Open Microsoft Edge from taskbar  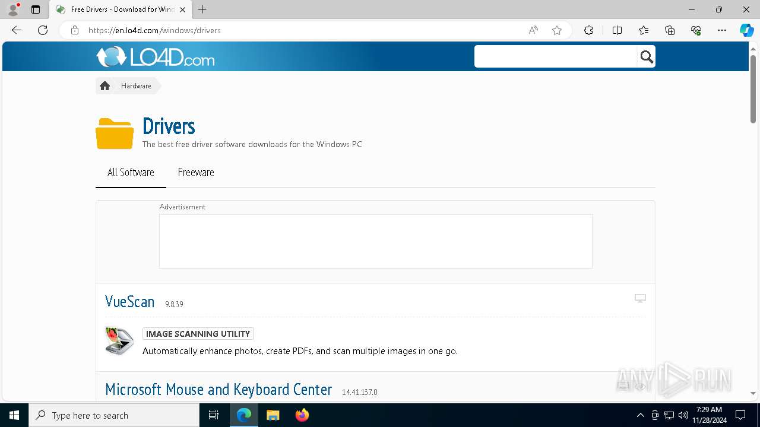point(244,415)
